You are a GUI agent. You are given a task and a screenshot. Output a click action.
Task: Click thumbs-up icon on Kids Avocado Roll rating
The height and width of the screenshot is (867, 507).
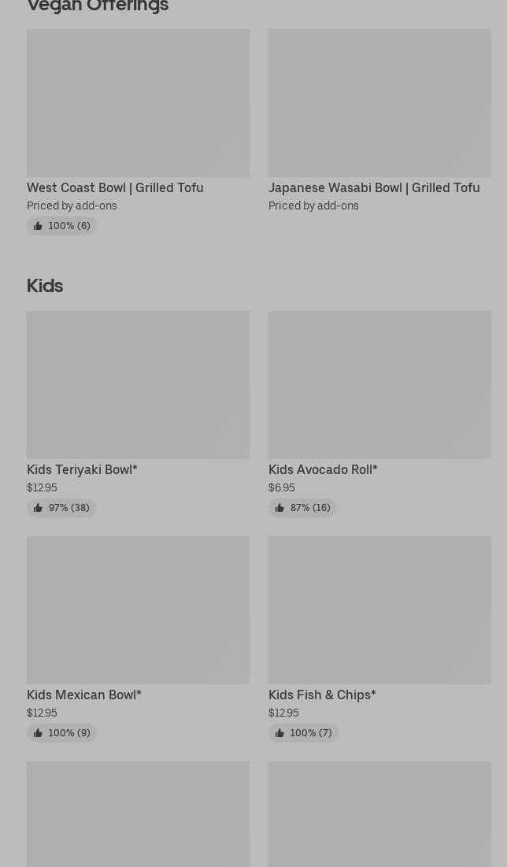coord(279,508)
